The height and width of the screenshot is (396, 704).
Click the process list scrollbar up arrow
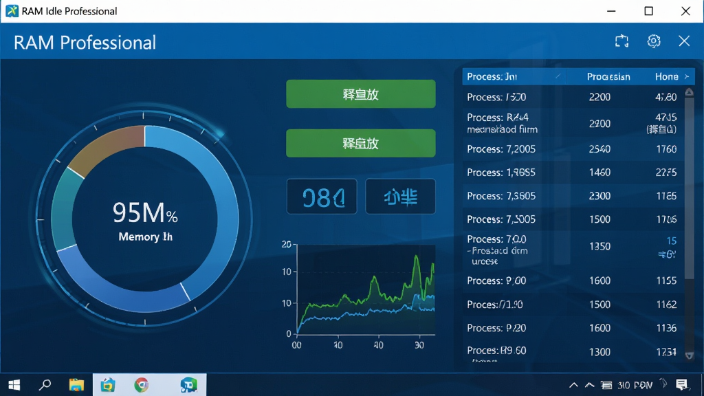689,92
